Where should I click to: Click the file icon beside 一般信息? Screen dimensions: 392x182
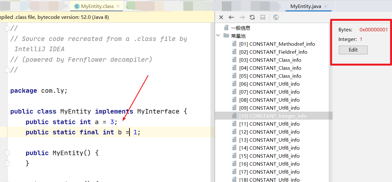(226, 28)
